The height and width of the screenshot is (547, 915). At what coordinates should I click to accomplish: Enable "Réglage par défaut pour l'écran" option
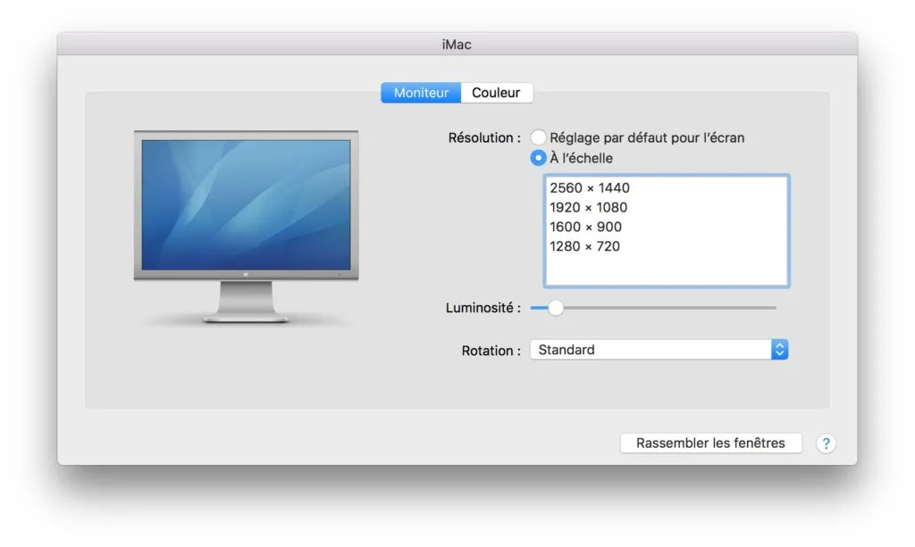(x=539, y=137)
